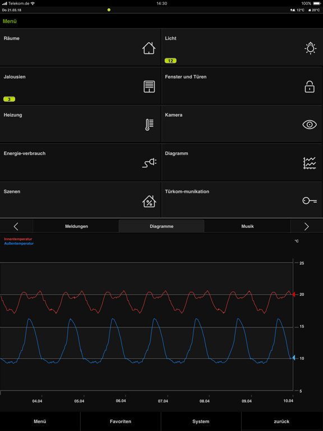Screen dimensions: 323x431
Task: Open the Räume house icon
Action: coord(149,48)
